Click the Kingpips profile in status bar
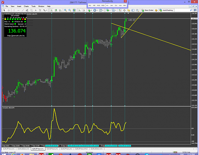199x155 pixels. tap(89, 152)
